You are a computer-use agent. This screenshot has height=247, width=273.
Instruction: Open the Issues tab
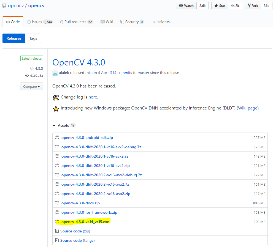(x=39, y=22)
